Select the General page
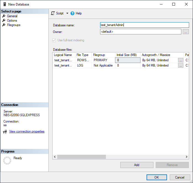The image size is (193, 183). [12, 16]
